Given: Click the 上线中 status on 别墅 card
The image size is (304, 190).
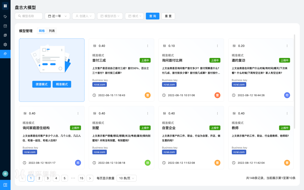Looking at the screenshot, I should point(145,128).
